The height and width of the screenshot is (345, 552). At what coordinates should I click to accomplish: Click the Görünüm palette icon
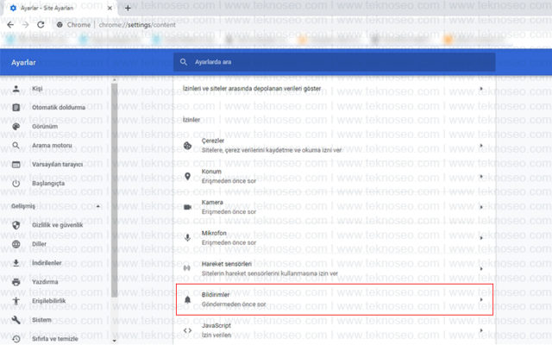click(16, 127)
